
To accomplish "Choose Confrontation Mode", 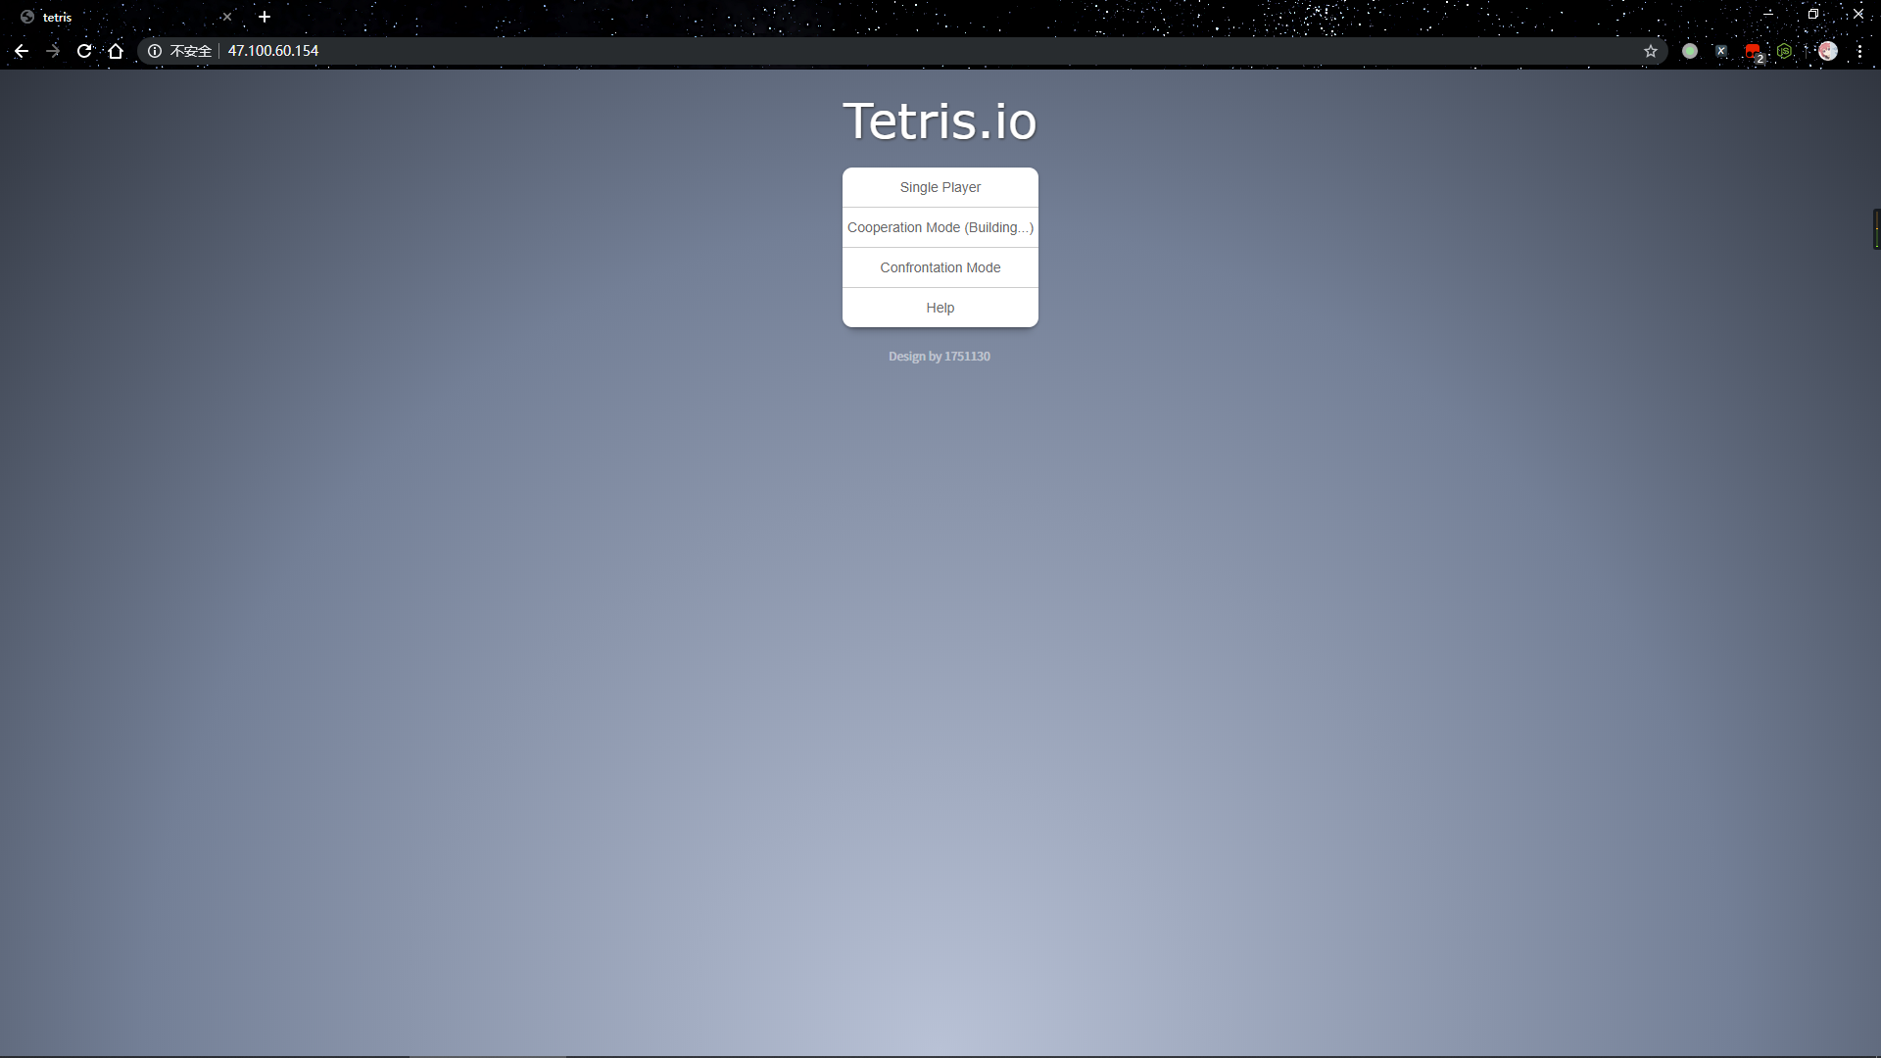I will (940, 267).
